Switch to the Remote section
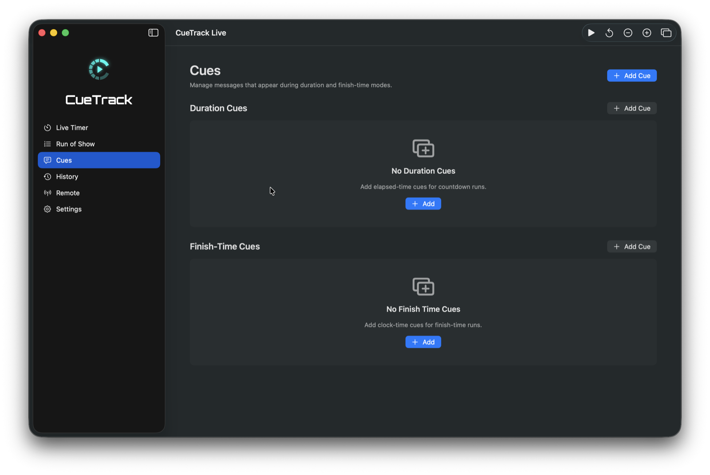Screen dimensions: 710x475 point(99,193)
